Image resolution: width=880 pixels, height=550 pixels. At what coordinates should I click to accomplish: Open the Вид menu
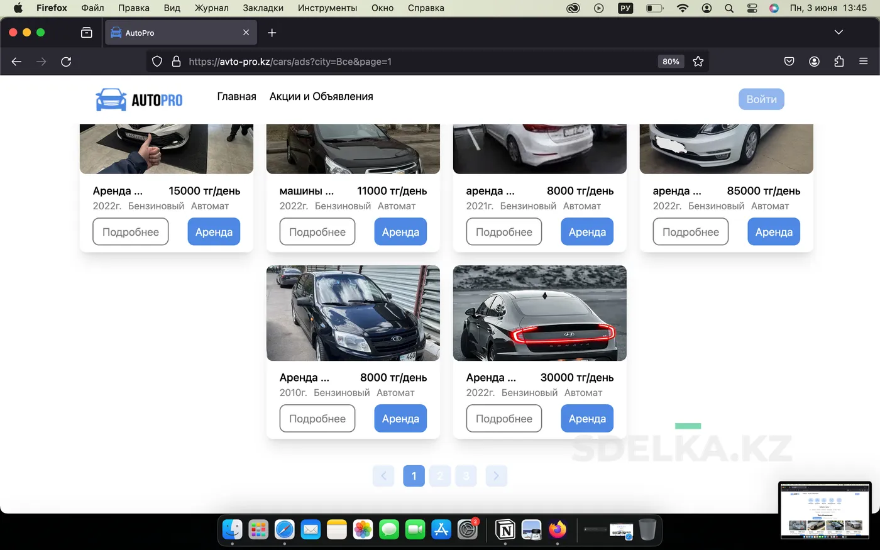point(172,8)
